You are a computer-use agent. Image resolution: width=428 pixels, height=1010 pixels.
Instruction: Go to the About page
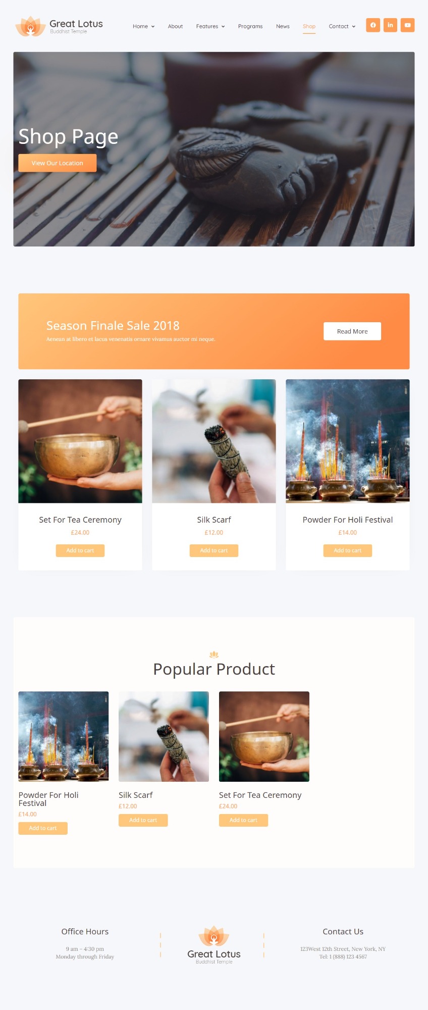click(175, 26)
